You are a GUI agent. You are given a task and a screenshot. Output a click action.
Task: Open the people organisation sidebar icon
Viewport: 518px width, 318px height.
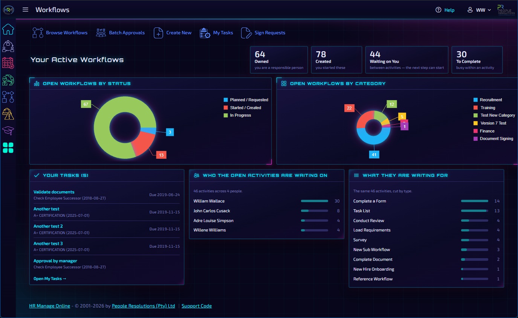pyautogui.click(x=8, y=46)
